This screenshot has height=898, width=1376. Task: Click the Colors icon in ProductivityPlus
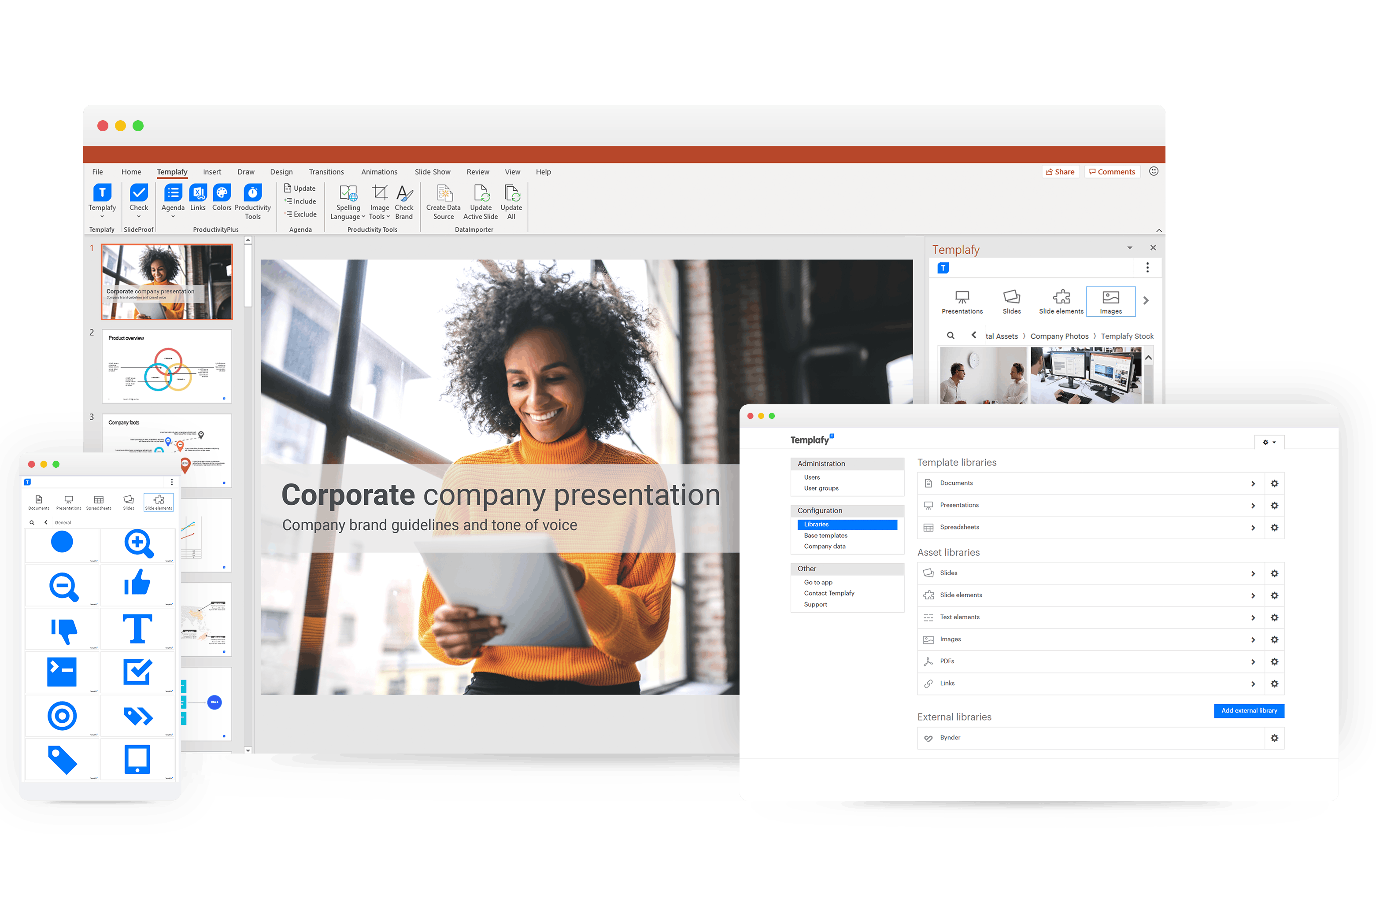(x=222, y=192)
